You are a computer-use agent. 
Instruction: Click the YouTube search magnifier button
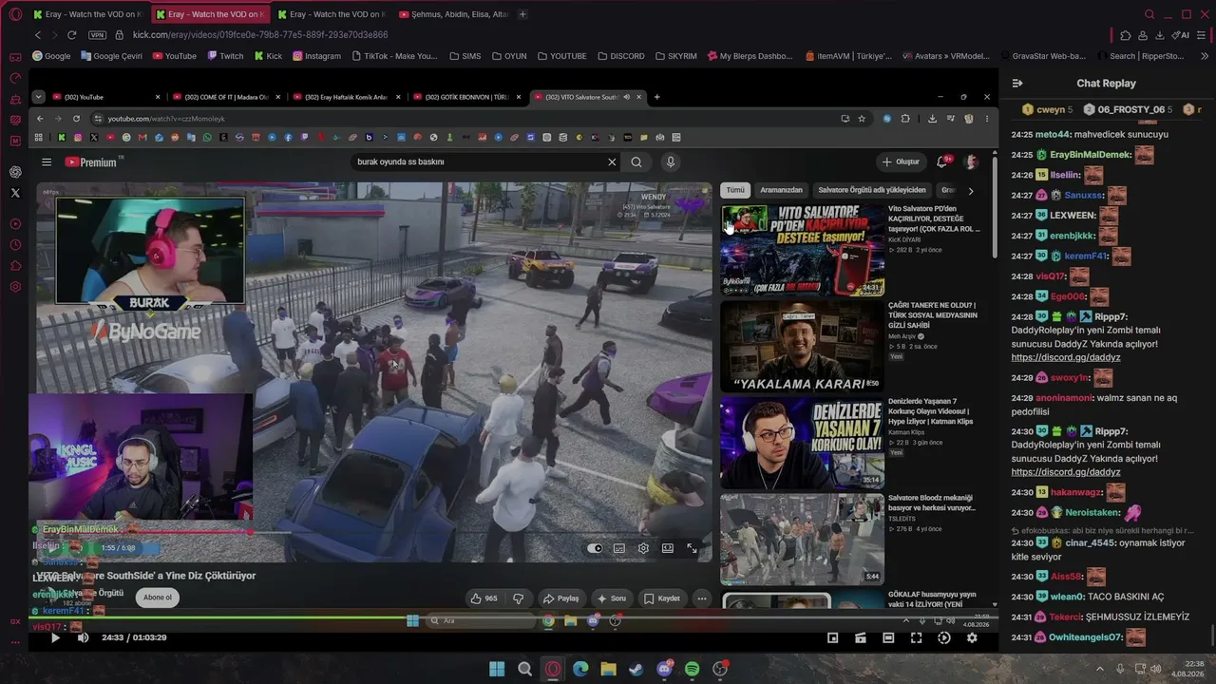pyautogui.click(x=636, y=161)
